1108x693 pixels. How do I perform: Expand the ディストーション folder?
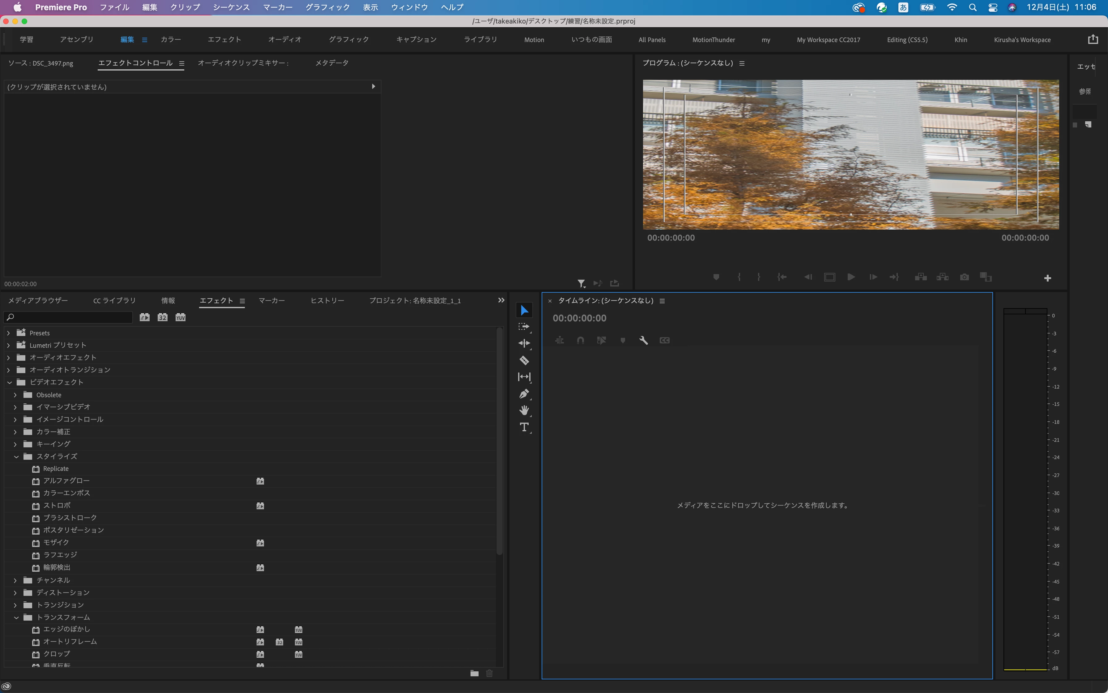click(x=15, y=593)
